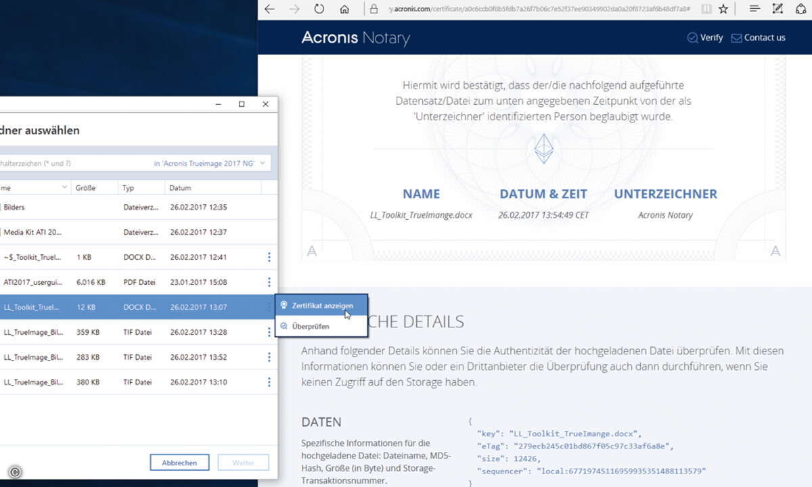Add page to favorites with star icon
Image resolution: width=812 pixels, height=487 pixels.
(723, 9)
